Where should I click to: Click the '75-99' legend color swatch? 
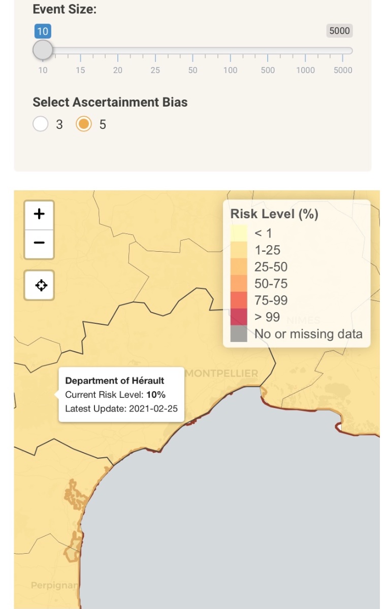(239, 300)
